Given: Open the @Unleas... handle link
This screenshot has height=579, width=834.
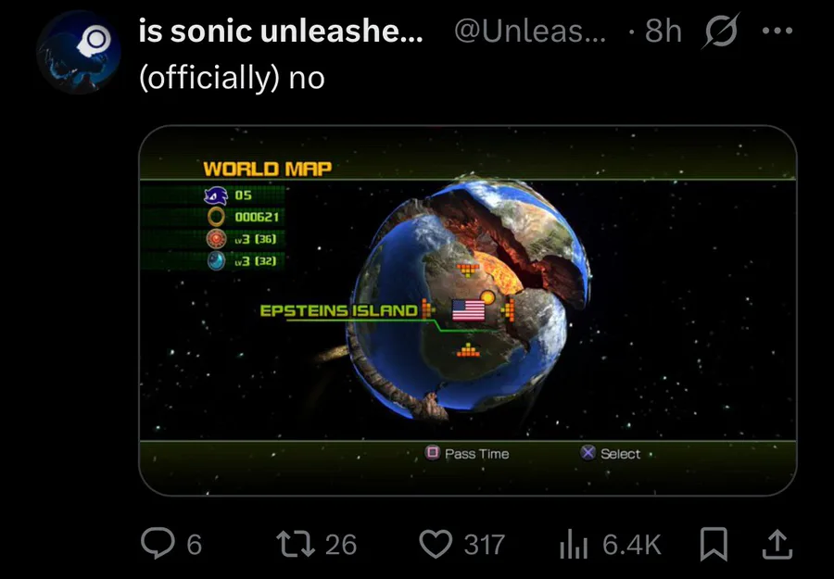Looking at the screenshot, I should 531,32.
